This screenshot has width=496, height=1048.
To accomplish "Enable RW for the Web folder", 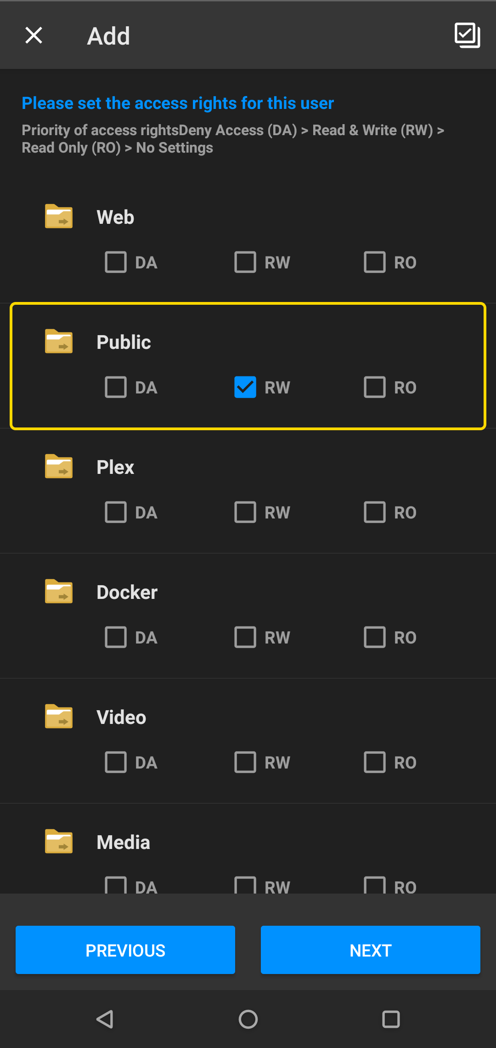I will [245, 262].
